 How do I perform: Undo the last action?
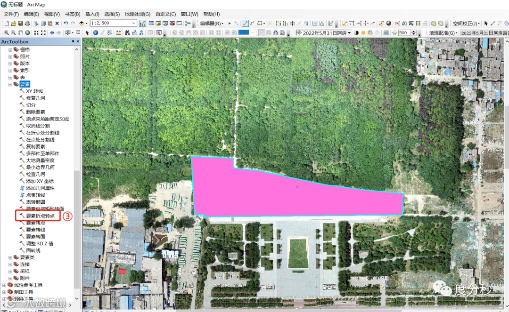click(66, 24)
